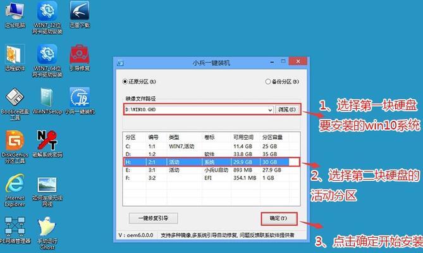The image size is (423, 253).
Task: Open the WinNTSetup desktop icon
Action: (x=47, y=101)
